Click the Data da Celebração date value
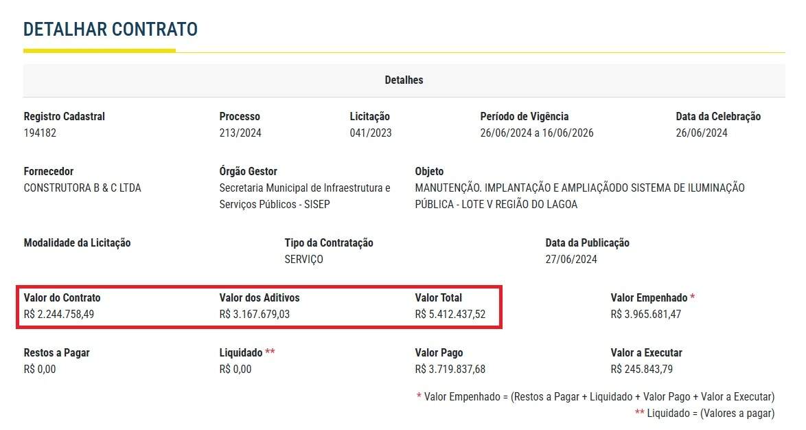806x430 pixels. 702,133
